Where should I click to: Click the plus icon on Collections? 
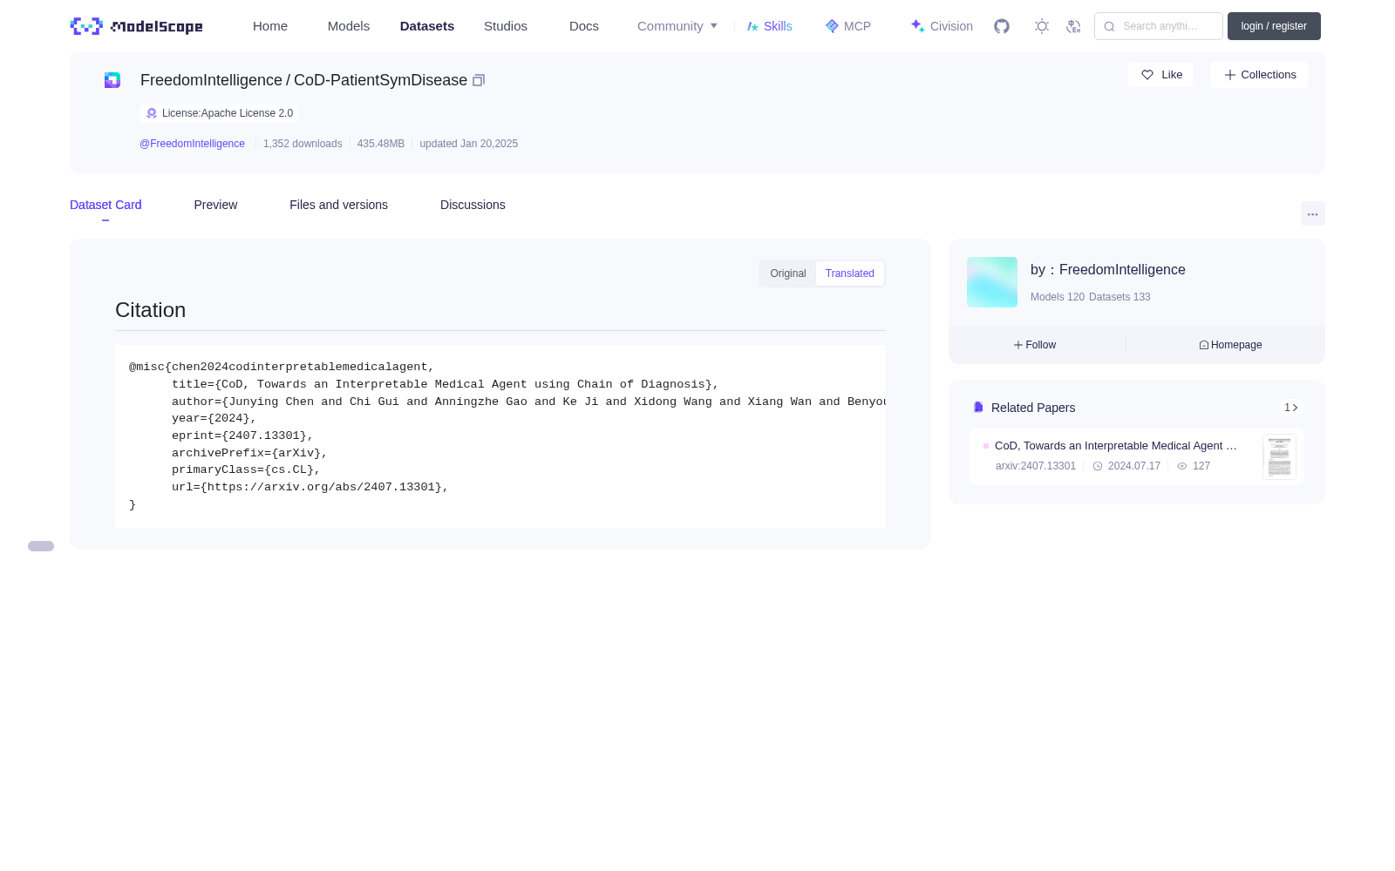[x=1230, y=75]
